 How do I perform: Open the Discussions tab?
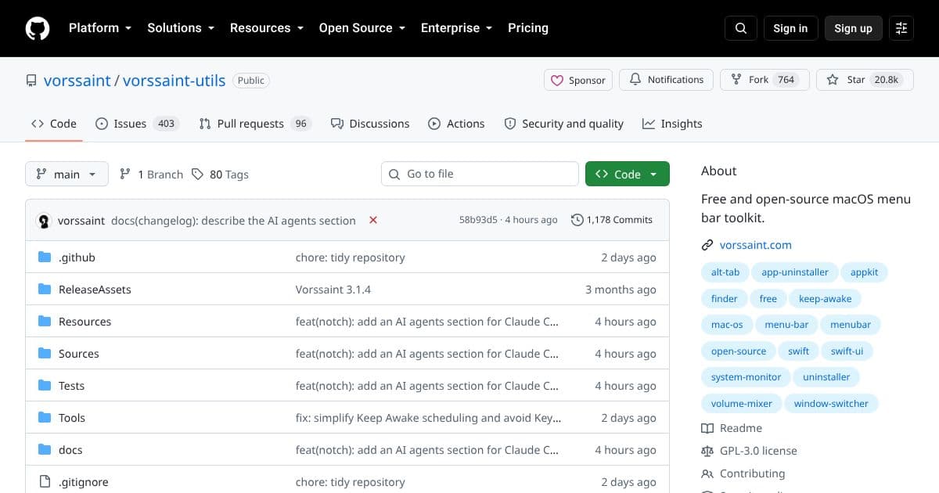tap(370, 124)
